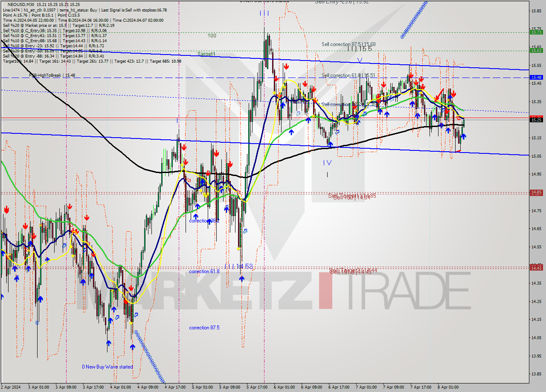Click the blue correction 61.8 label
The width and height of the screenshot is (546, 392).
click(204, 271)
